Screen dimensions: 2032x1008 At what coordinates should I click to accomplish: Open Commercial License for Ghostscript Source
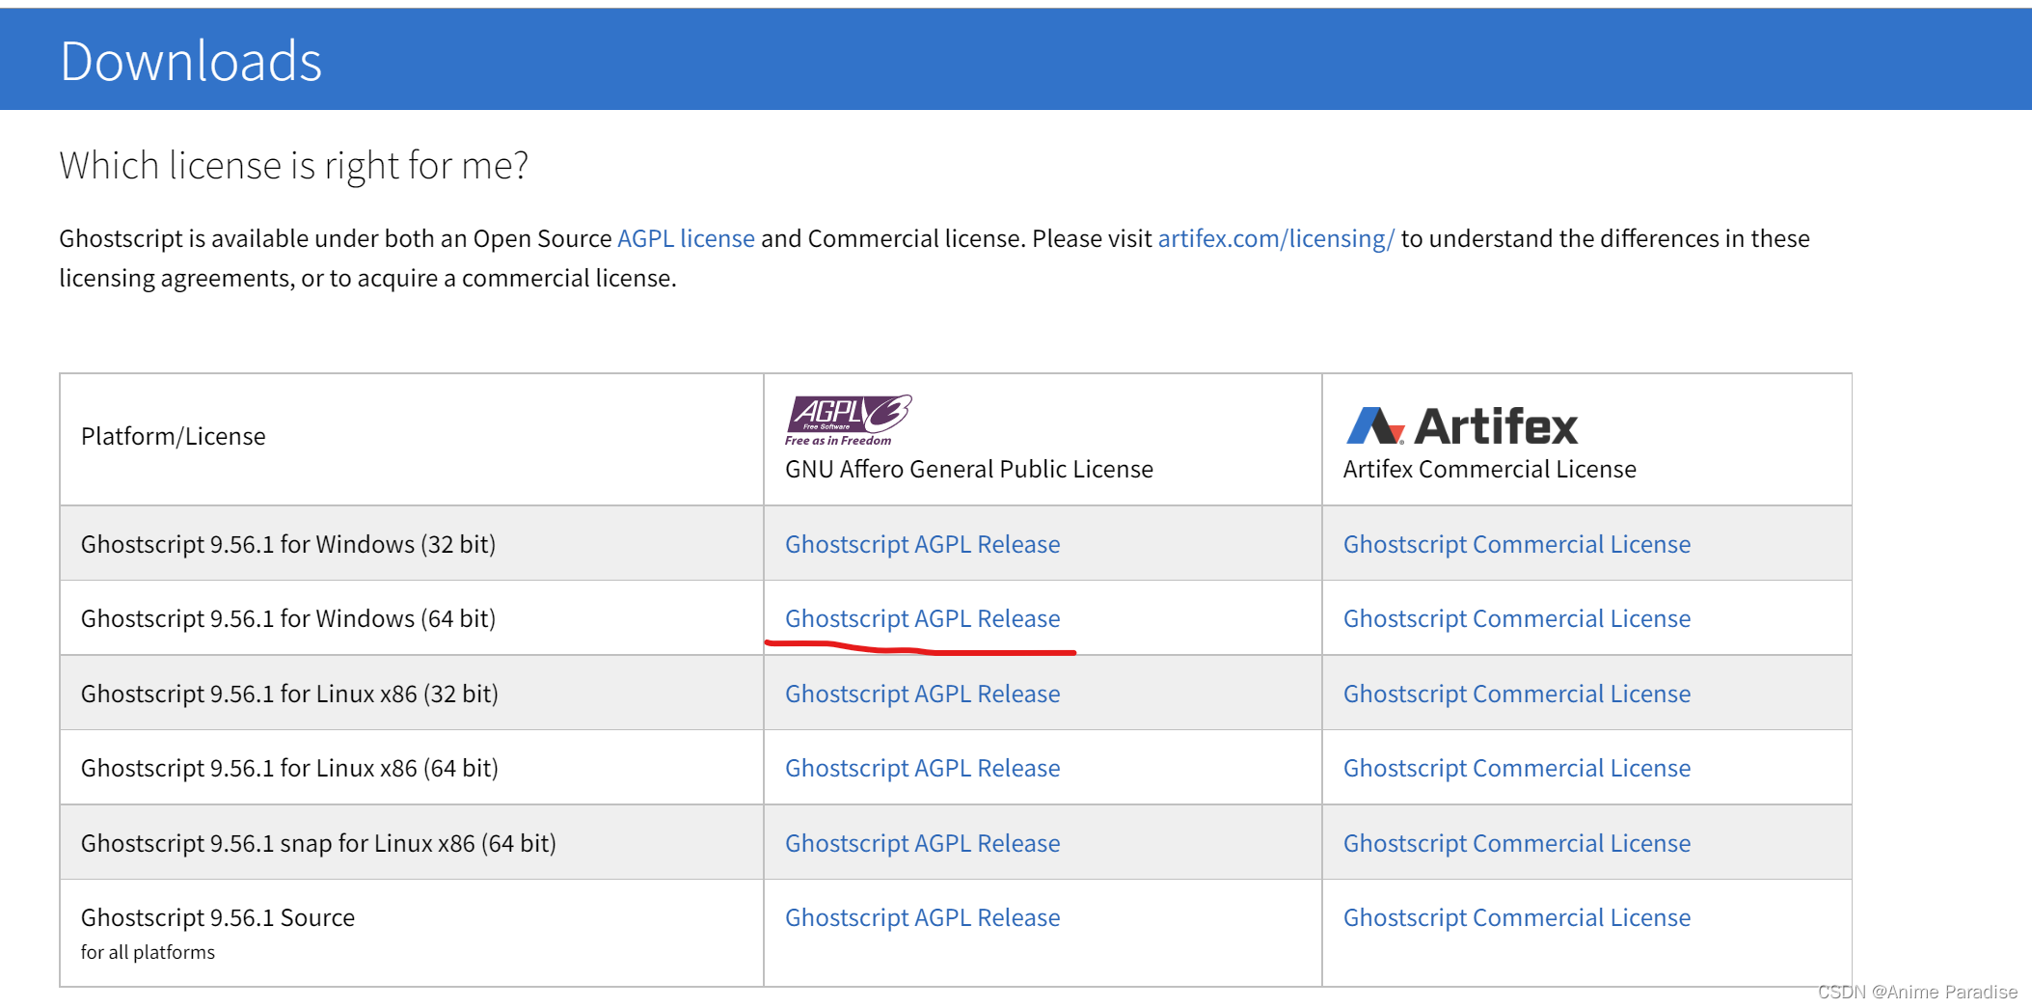pyautogui.click(x=1517, y=917)
